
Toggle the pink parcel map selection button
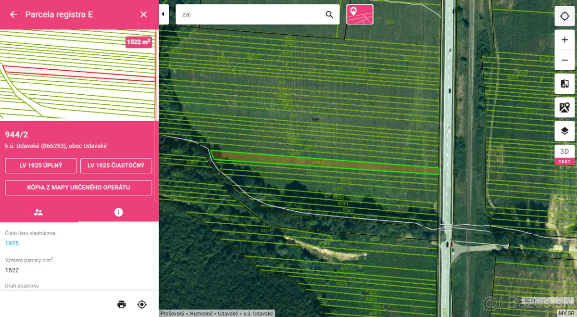click(360, 14)
